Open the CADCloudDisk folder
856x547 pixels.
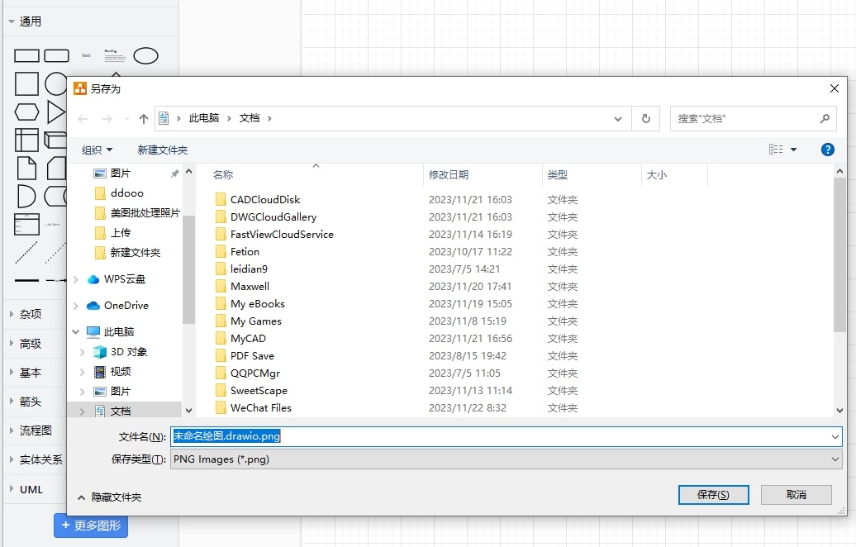[264, 199]
